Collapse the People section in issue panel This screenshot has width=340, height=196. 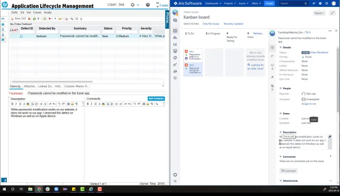point(280,88)
